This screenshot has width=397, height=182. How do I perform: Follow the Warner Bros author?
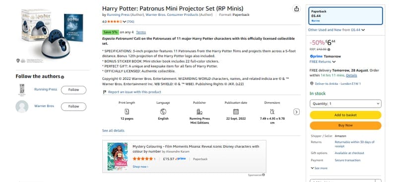tap(73, 106)
